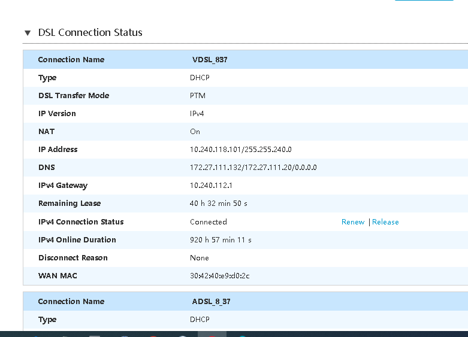Click the blue button at top right
468x337 pixels.
click(424, 0)
